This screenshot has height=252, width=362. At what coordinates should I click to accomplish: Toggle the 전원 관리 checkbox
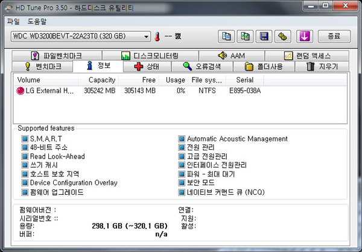pyautogui.click(x=182, y=147)
